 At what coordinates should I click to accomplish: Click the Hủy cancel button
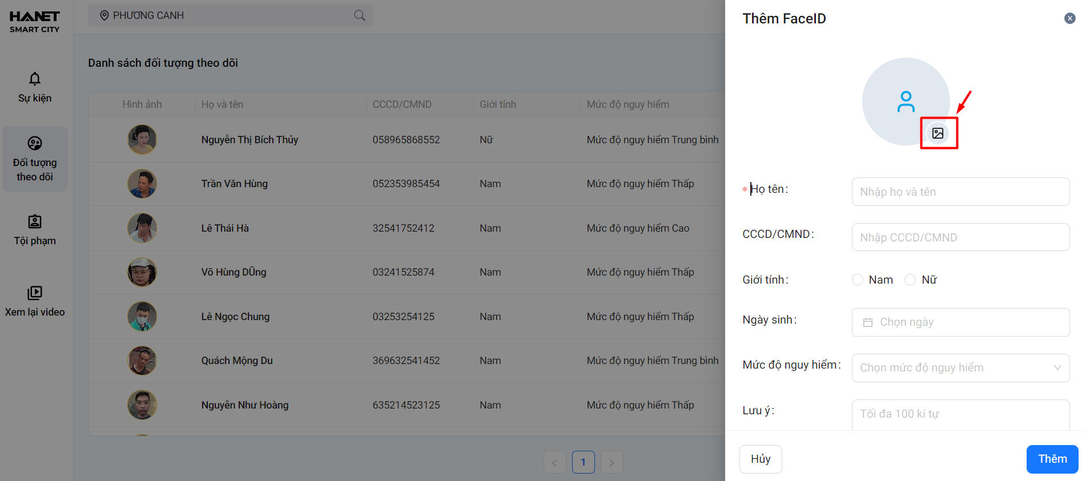761,459
